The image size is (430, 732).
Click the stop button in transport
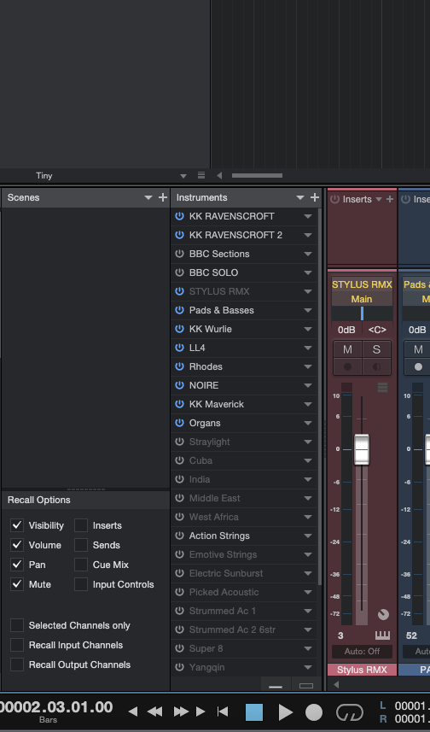(254, 712)
